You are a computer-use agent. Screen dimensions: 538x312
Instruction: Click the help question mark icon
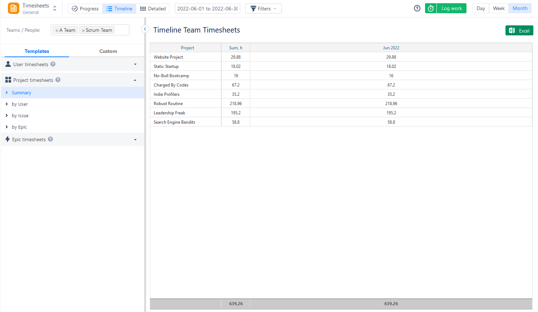(x=417, y=8)
